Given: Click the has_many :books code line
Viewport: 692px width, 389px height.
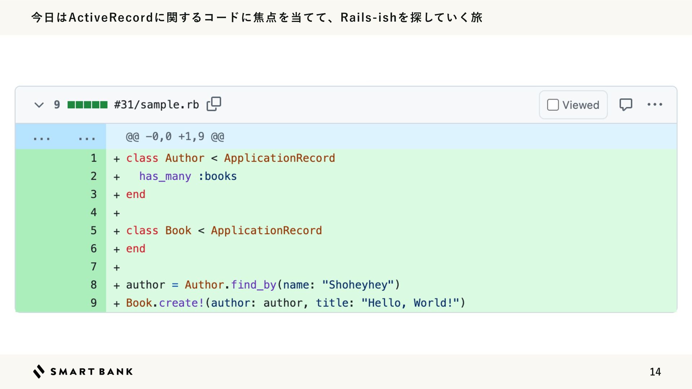Looking at the screenshot, I should [x=188, y=176].
